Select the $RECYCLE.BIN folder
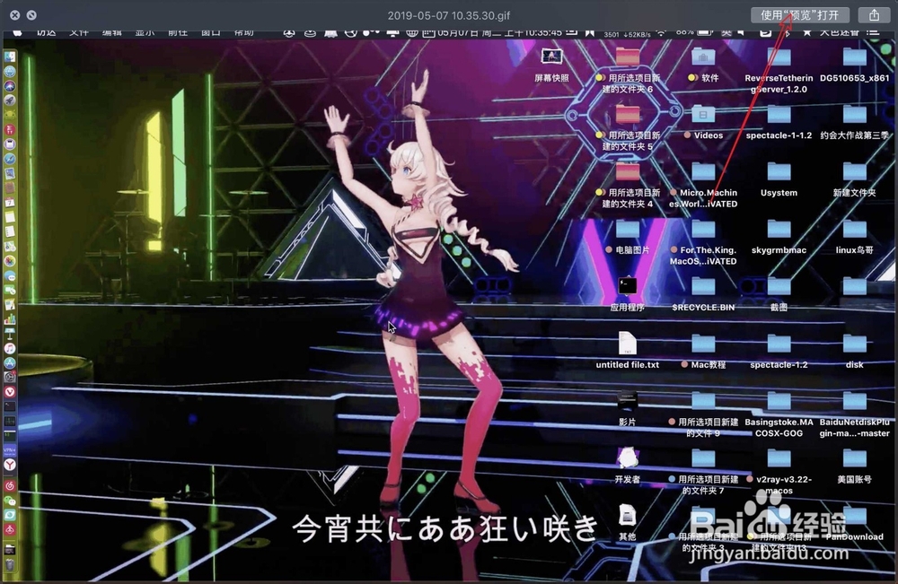 pyautogui.click(x=703, y=294)
